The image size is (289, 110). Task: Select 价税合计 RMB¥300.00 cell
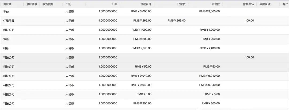[142, 103]
